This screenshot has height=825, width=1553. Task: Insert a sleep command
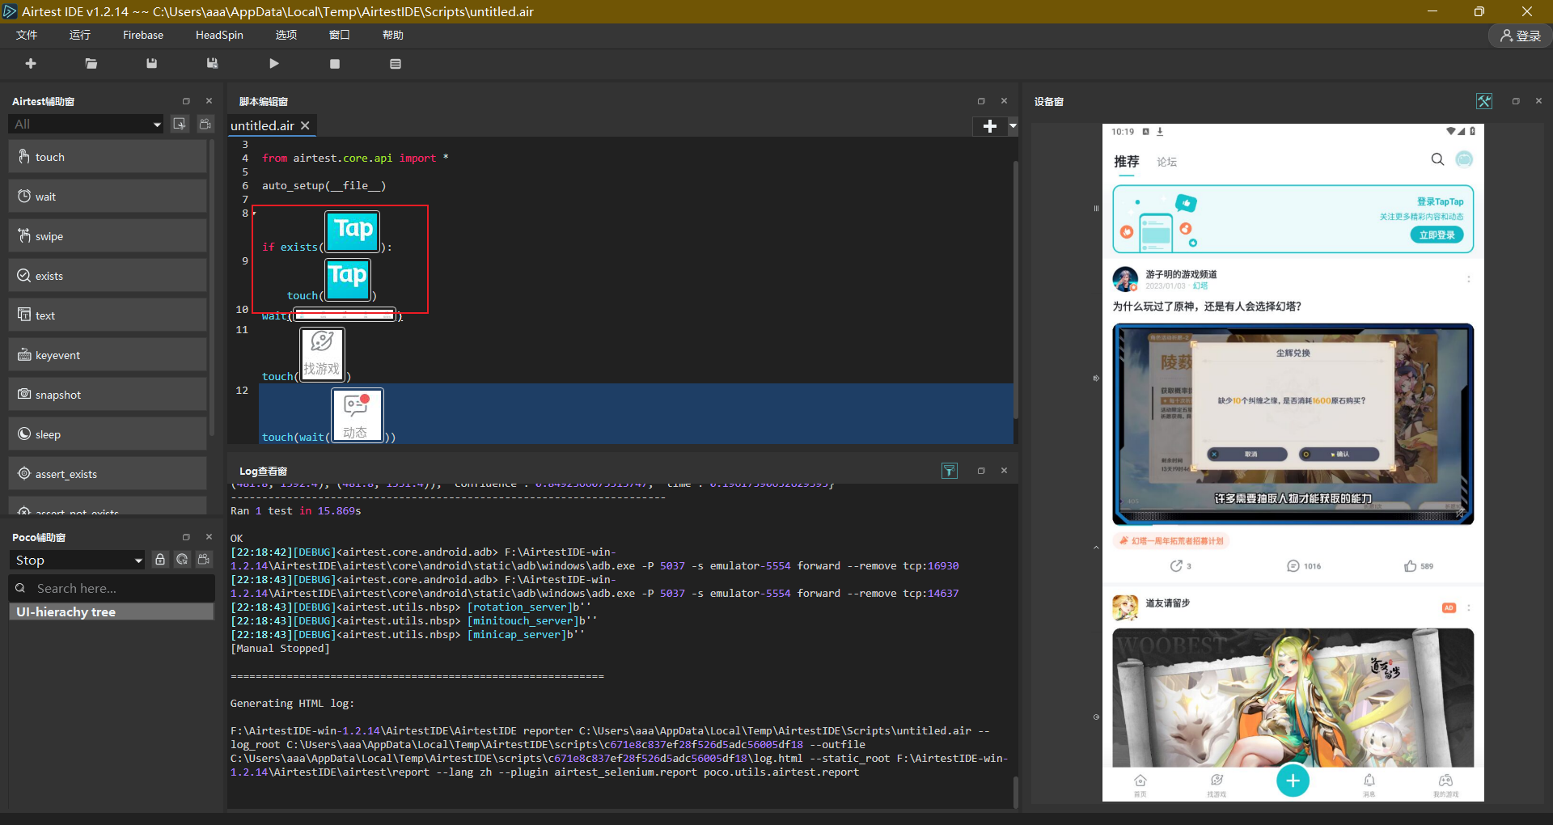pyautogui.click(x=108, y=434)
